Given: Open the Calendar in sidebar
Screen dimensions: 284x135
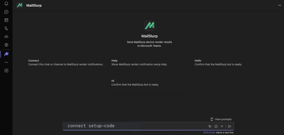Looking at the screenshot, I should tap(6, 20).
